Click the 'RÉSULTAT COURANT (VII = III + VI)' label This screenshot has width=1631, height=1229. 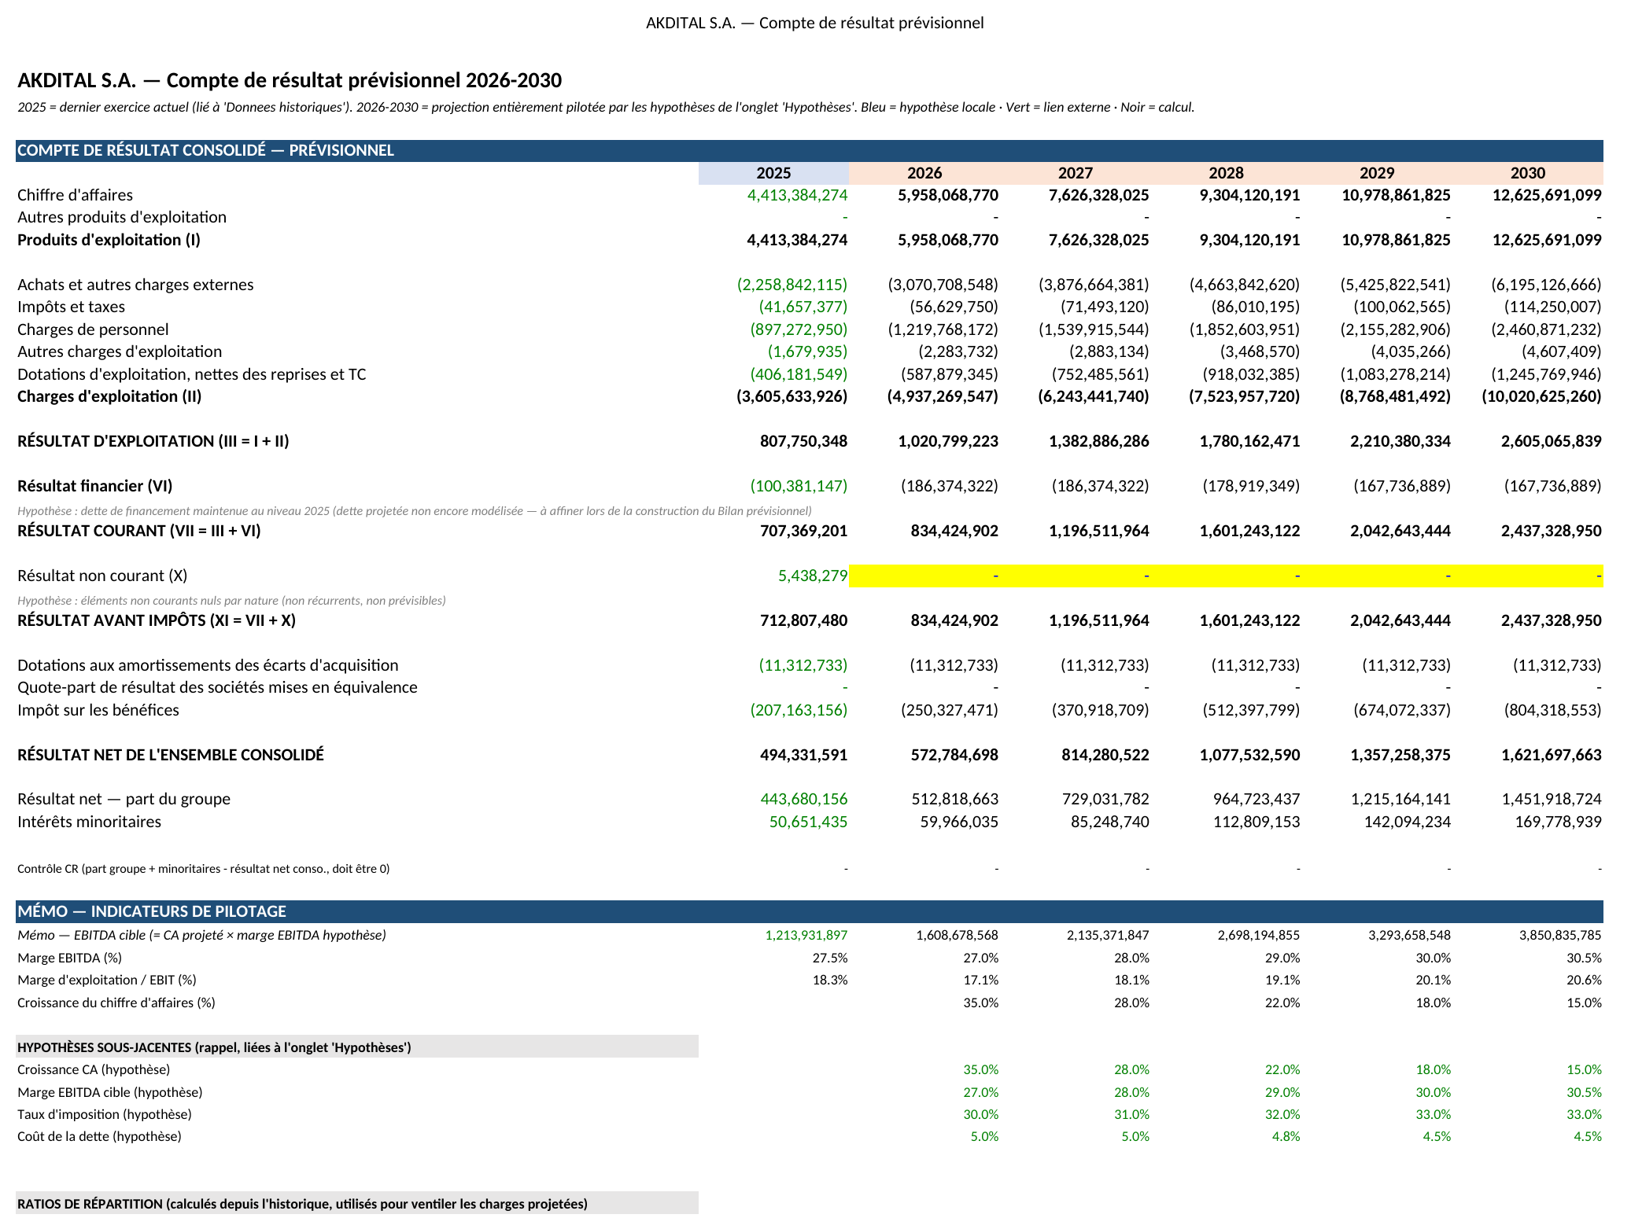139,531
